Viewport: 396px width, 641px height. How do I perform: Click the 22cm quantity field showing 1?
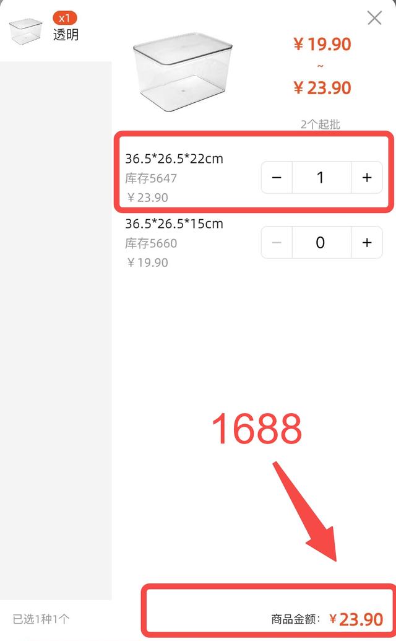[322, 177]
